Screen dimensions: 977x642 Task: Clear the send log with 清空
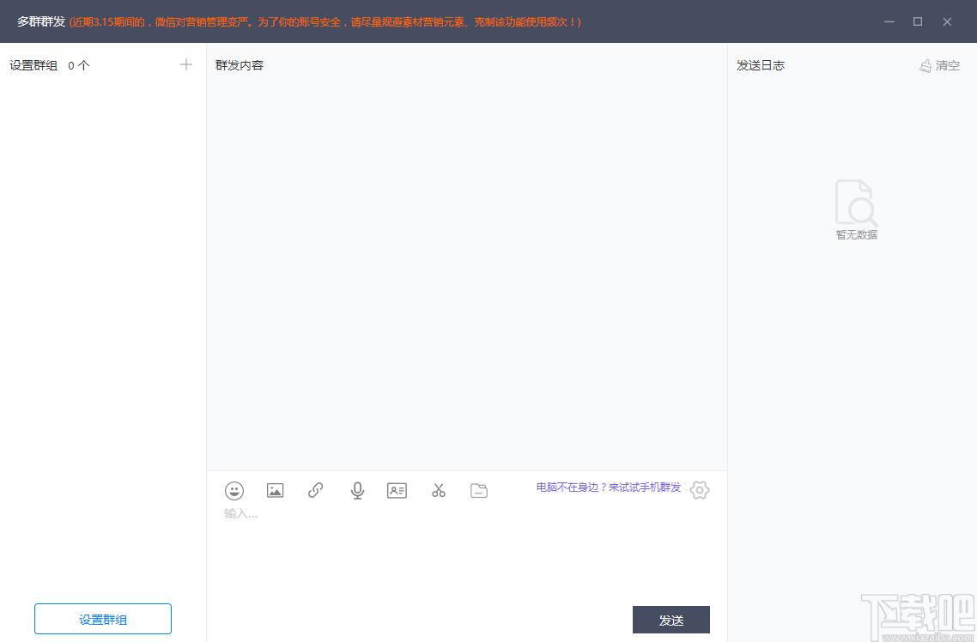(939, 65)
